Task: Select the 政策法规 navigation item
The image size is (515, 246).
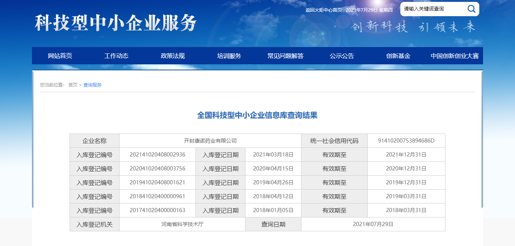Action: 173,56
